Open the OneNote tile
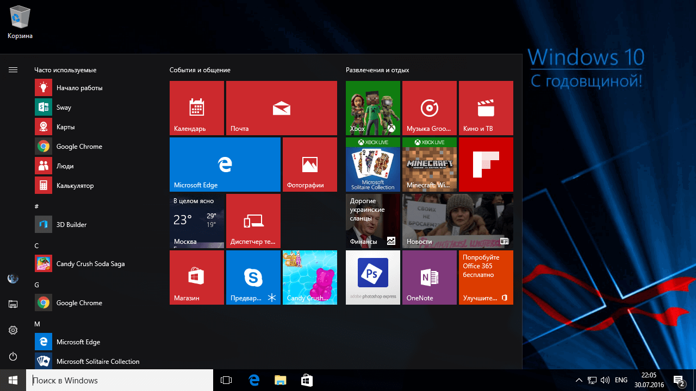This screenshot has height=391, width=696. click(x=429, y=278)
